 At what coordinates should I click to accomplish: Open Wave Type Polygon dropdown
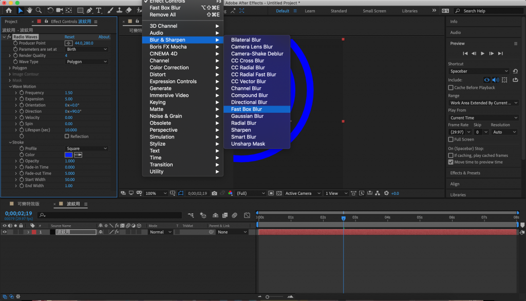(86, 62)
